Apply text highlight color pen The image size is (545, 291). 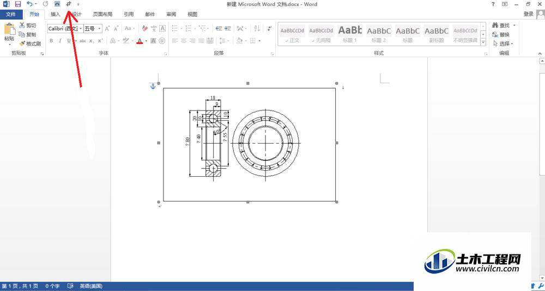pos(126,41)
